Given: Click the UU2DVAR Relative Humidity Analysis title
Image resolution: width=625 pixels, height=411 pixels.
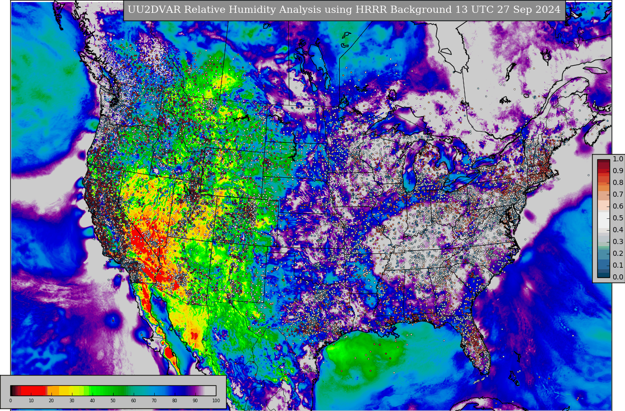Looking at the screenshot, I should click(344, 10).
